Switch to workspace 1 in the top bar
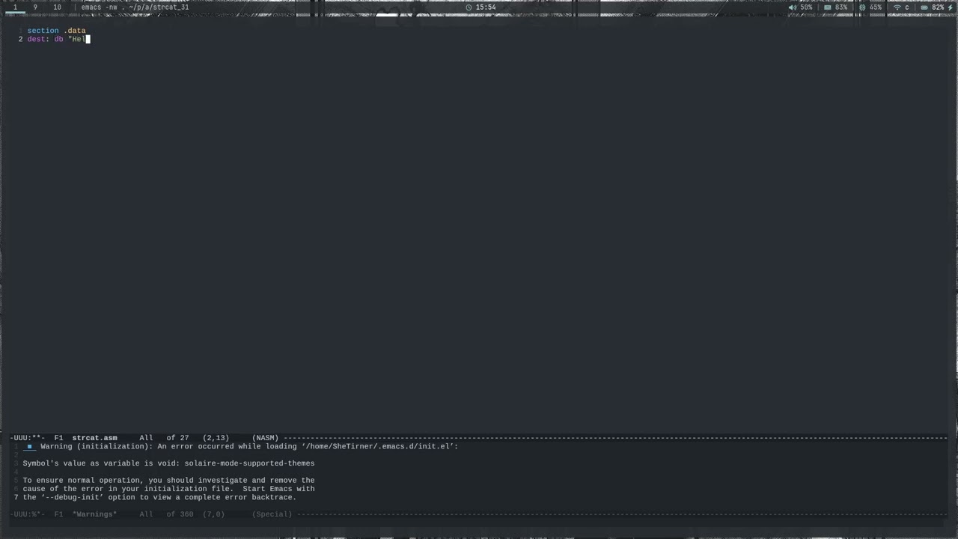The height and width of the screenshot is (539, 958). (15, 7)
